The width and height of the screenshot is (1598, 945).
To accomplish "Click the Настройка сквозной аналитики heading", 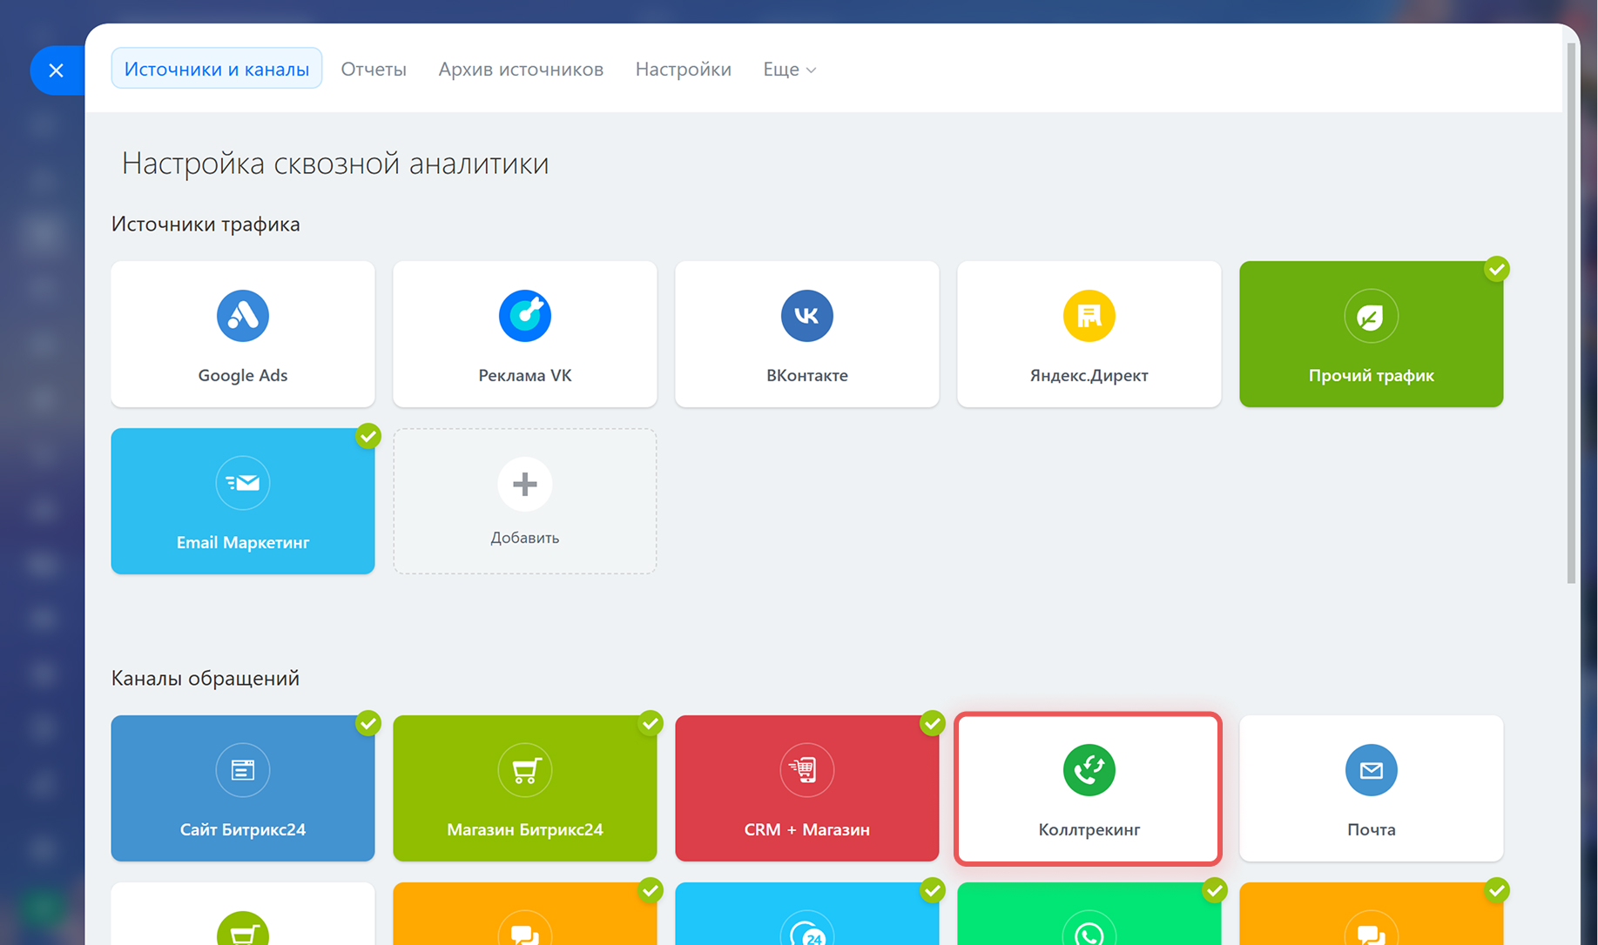I will (335, 164).
